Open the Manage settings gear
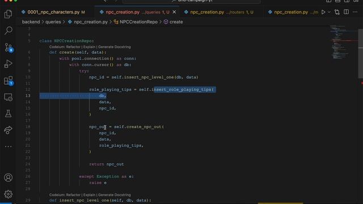363x204 pixels. pyautogui.click(x=8, y=194)
